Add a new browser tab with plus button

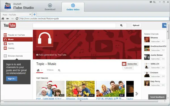click(35, 14)
